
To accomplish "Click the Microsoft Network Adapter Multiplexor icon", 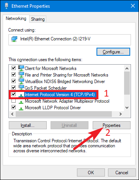I will (x=21, y=102).
